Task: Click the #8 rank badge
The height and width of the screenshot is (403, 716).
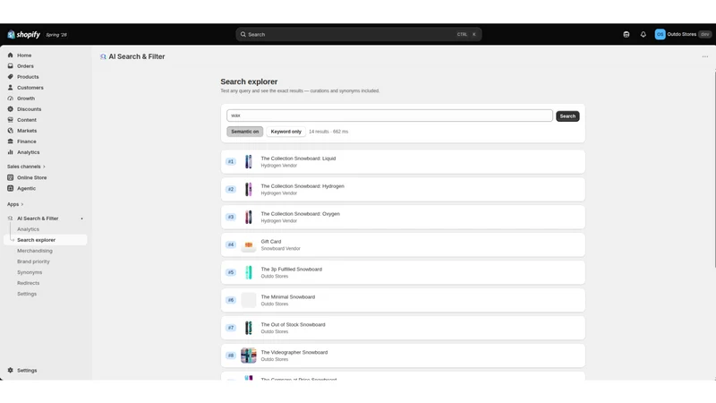Action: point(231,356)
